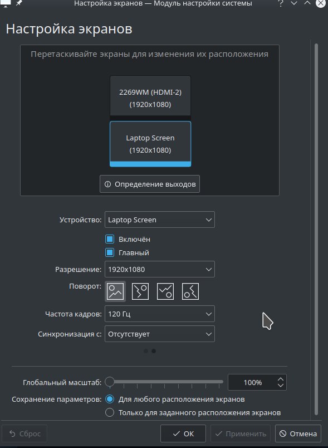Cancel with the Отмена button

click(298, 434)
